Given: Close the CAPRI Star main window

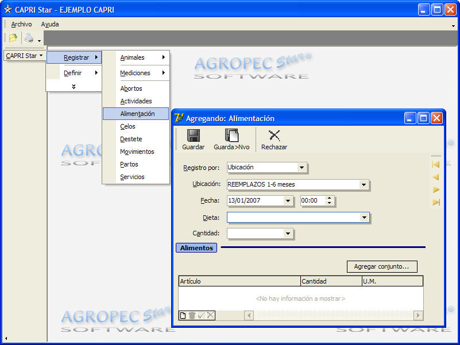Looking at the screenshot, I should (450, 10).
